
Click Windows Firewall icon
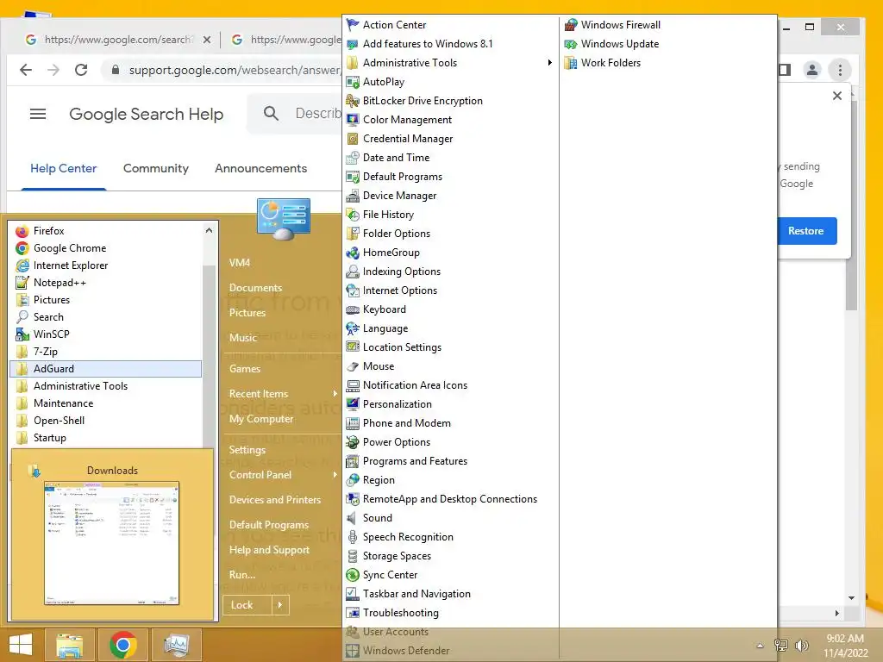(x=571, y=25)
